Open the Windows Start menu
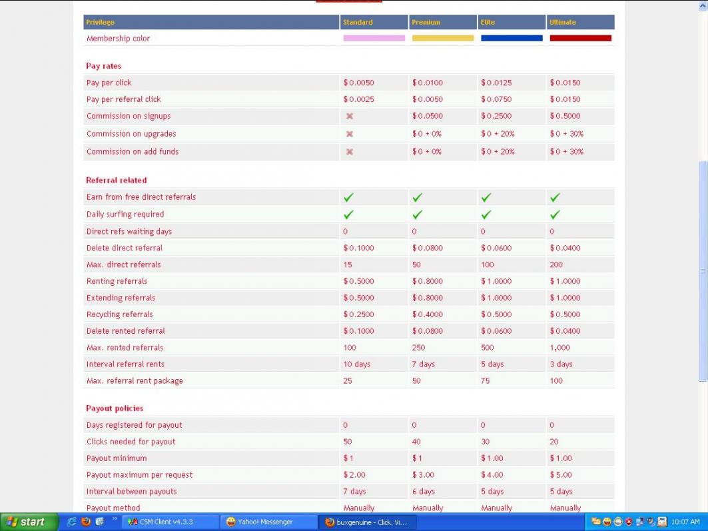 pyautogui.click(x=29, y=522)
